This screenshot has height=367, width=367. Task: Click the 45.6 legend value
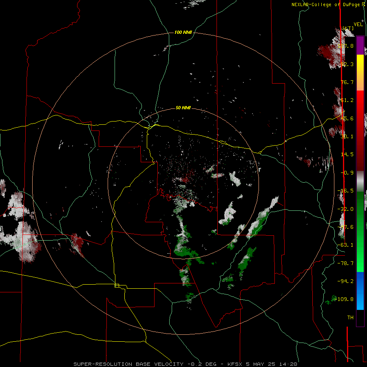click(347, 118)
